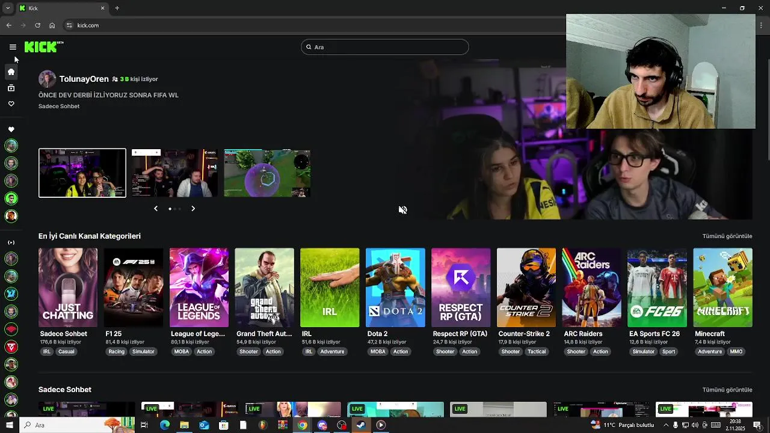Open the Just Chatting category card
The width and height of the screenshot is (770, 433).
click(x=68, y=287)
